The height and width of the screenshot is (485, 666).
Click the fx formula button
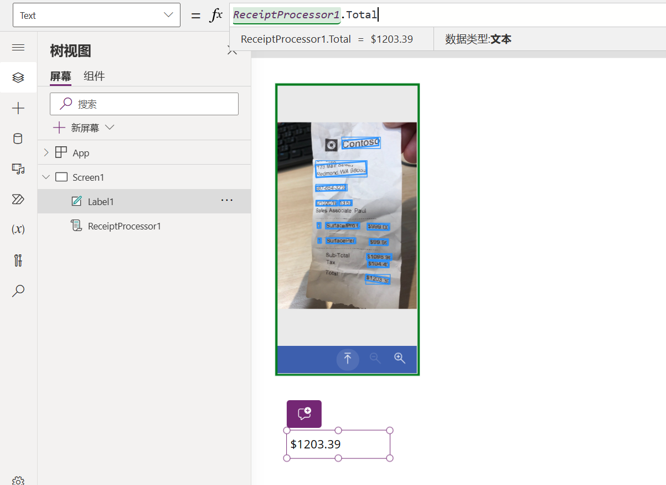click(216, 15)
